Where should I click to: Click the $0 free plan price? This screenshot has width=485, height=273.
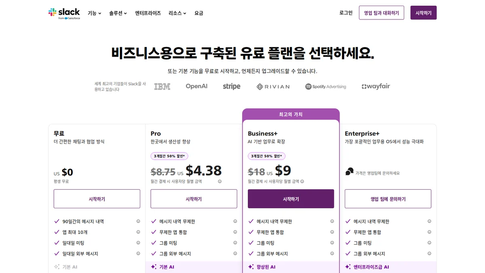point(67,173)
